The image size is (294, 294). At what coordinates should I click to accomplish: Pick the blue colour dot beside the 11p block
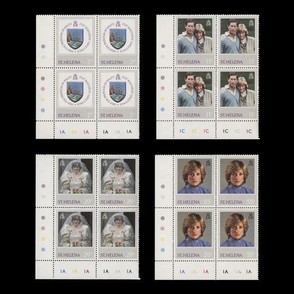click(163, 109)
